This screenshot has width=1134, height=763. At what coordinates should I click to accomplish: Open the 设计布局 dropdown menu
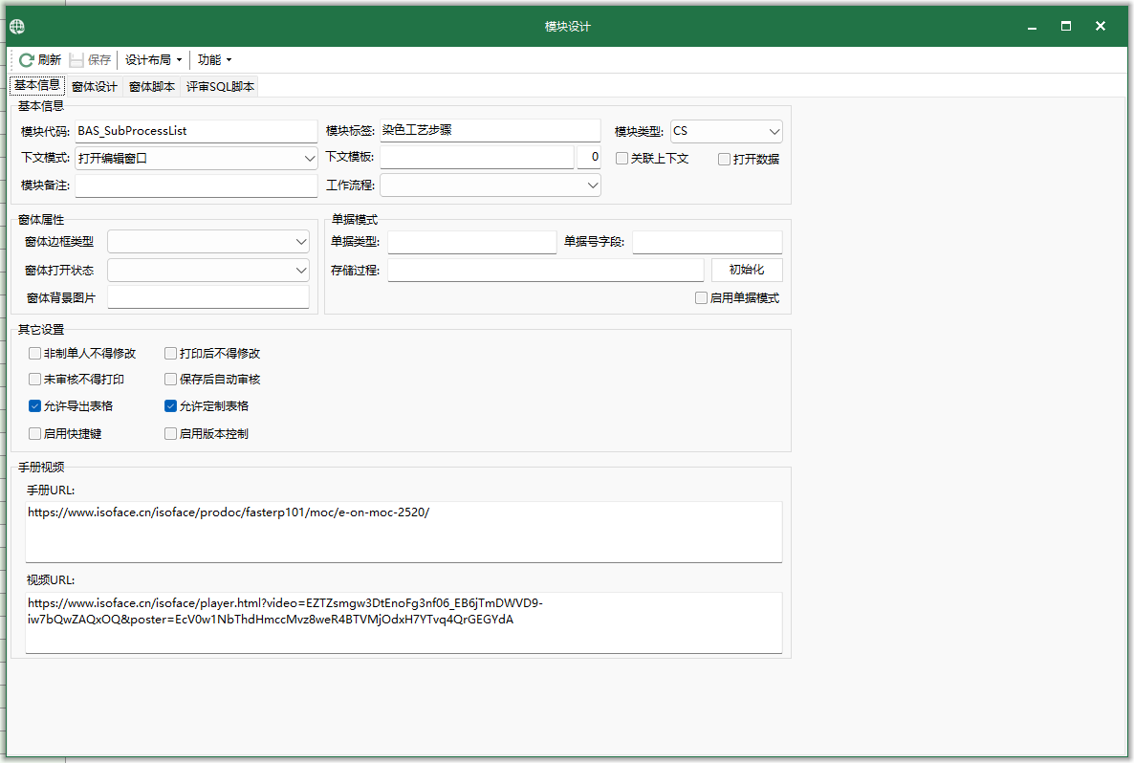pos(153,60)
